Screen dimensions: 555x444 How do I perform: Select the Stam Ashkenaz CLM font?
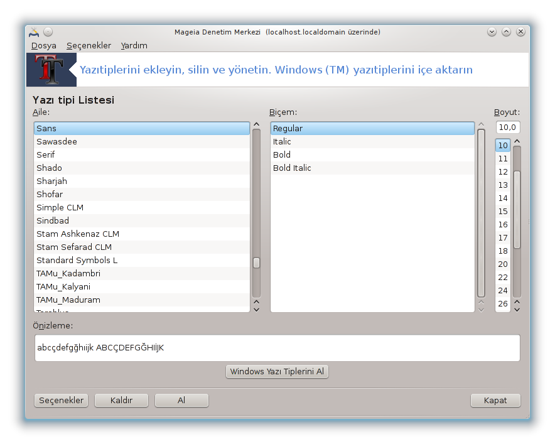click(142, 234)
